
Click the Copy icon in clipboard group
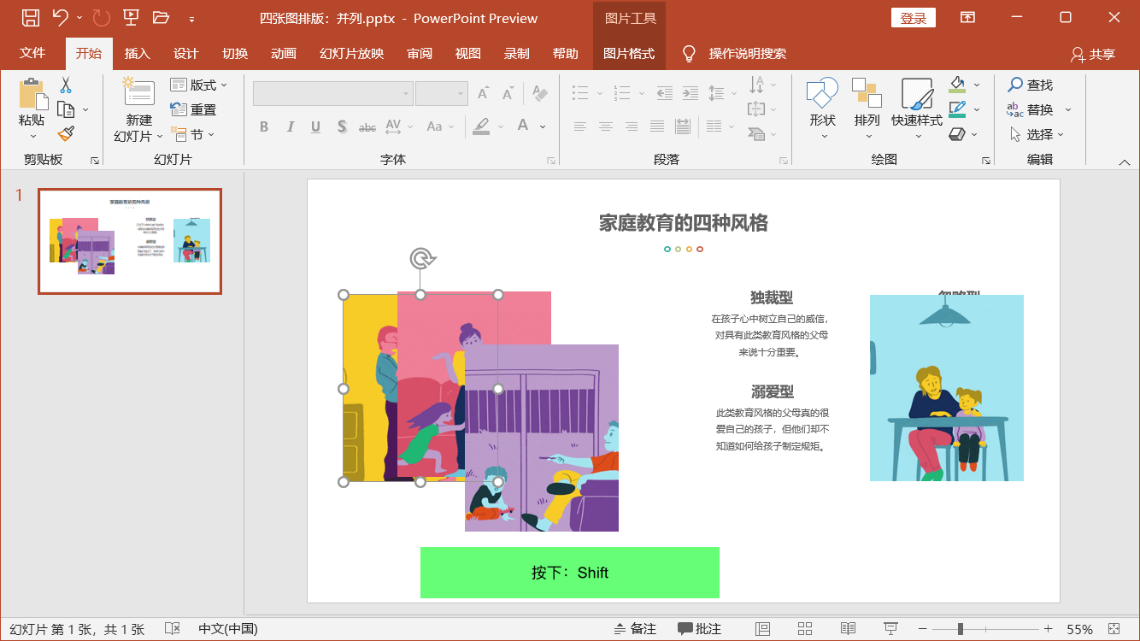pyautogui.click(x=66, y=109)
